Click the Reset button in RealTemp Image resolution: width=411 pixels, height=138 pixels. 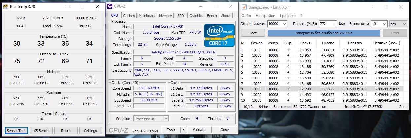(x=66, y=131)
